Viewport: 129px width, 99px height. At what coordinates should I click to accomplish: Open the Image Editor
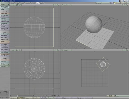click(5, 8)
